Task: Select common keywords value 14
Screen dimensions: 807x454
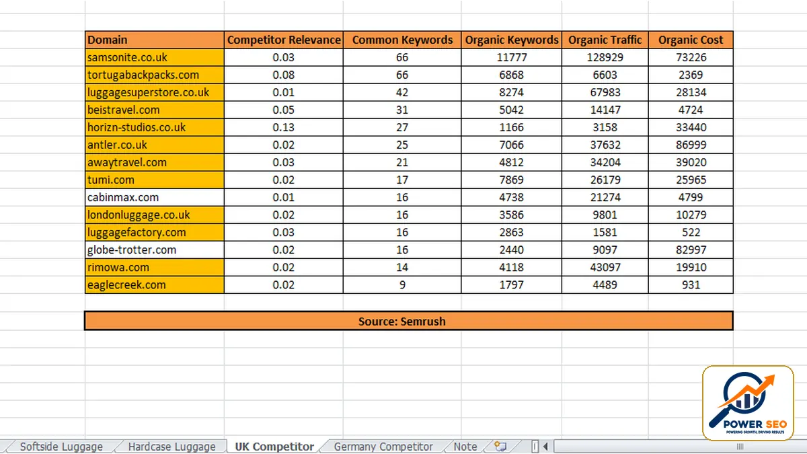Action: tap(403, 267)
